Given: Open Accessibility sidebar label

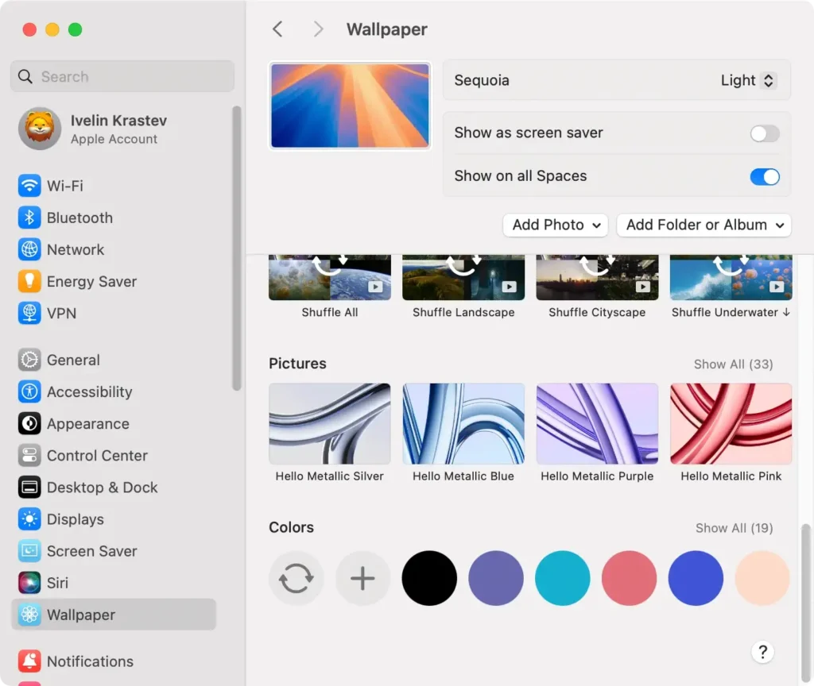Looking at the screenshot, I should [x=89, y=392].
